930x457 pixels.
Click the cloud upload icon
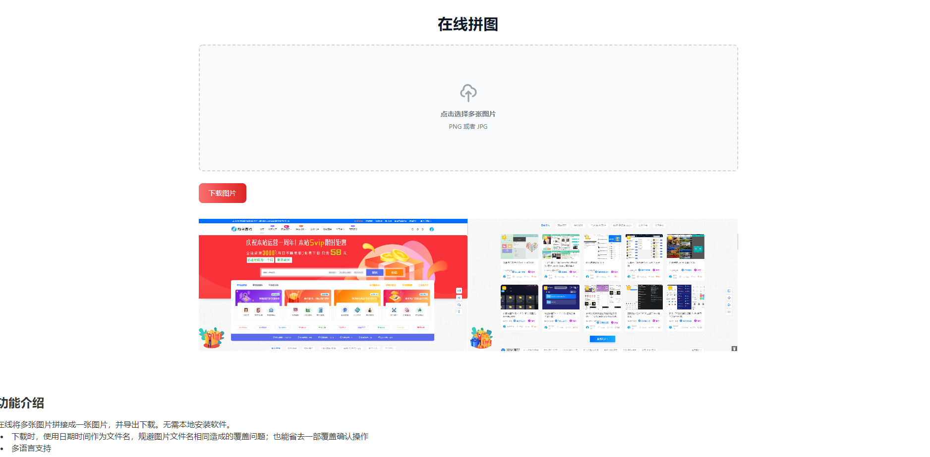[468, 93]
